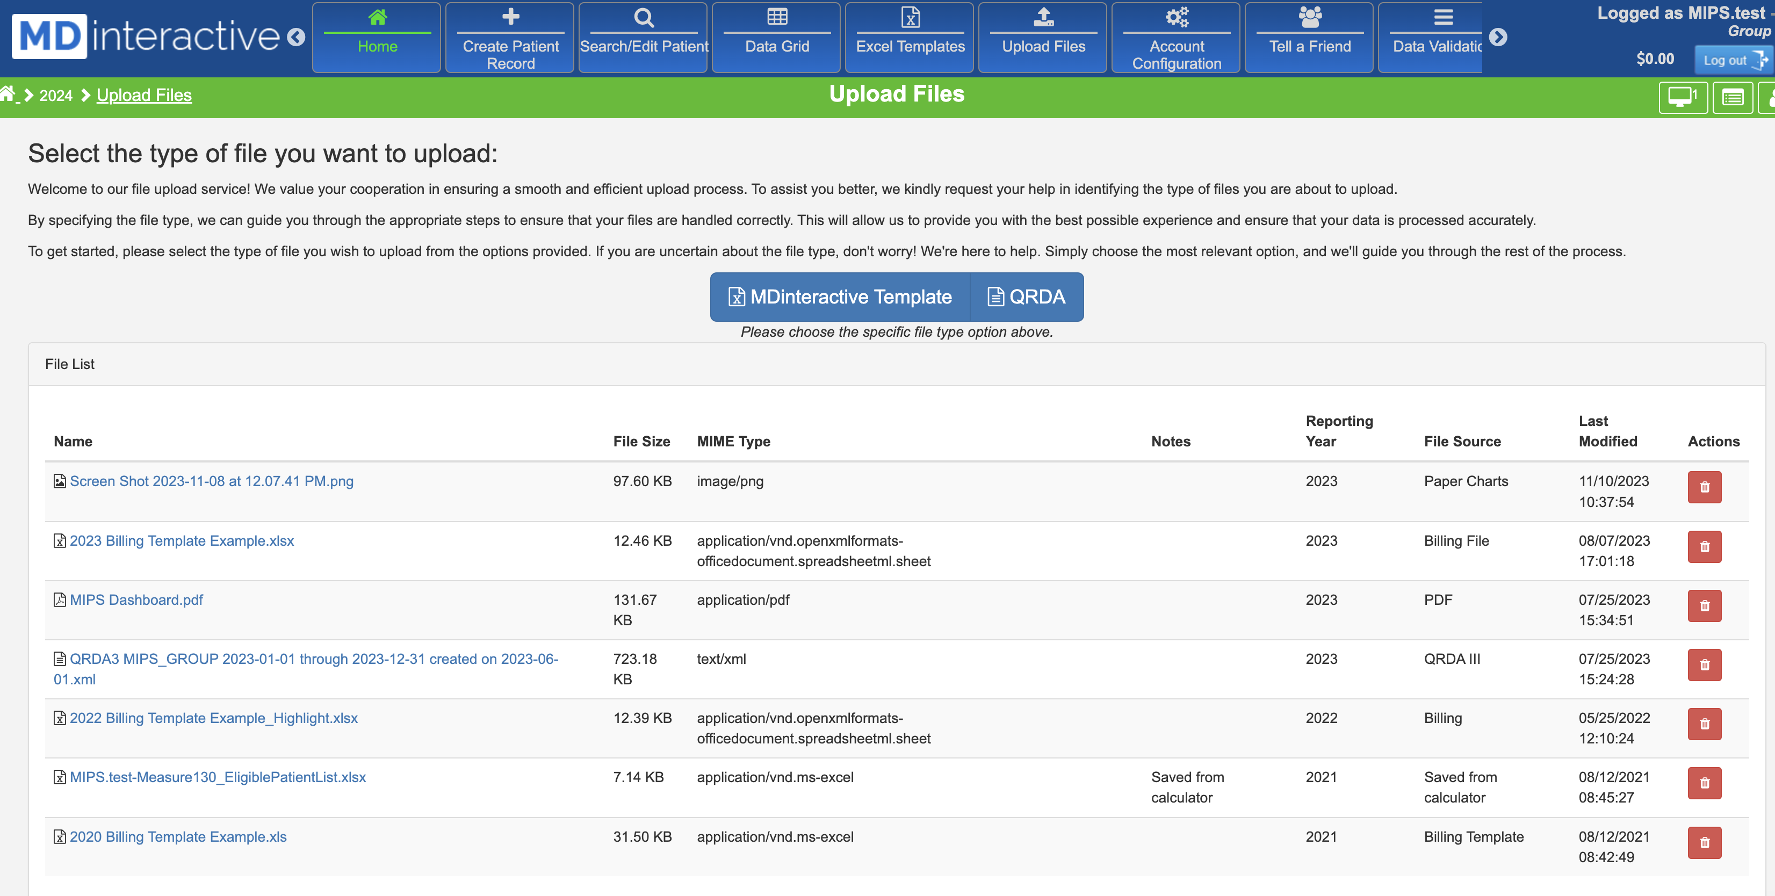
Task: Delete the Screen Shot png file
Action: (1704, 487)
